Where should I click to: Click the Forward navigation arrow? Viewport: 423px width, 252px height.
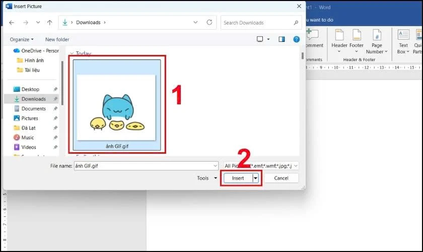(x=26, y=23)
